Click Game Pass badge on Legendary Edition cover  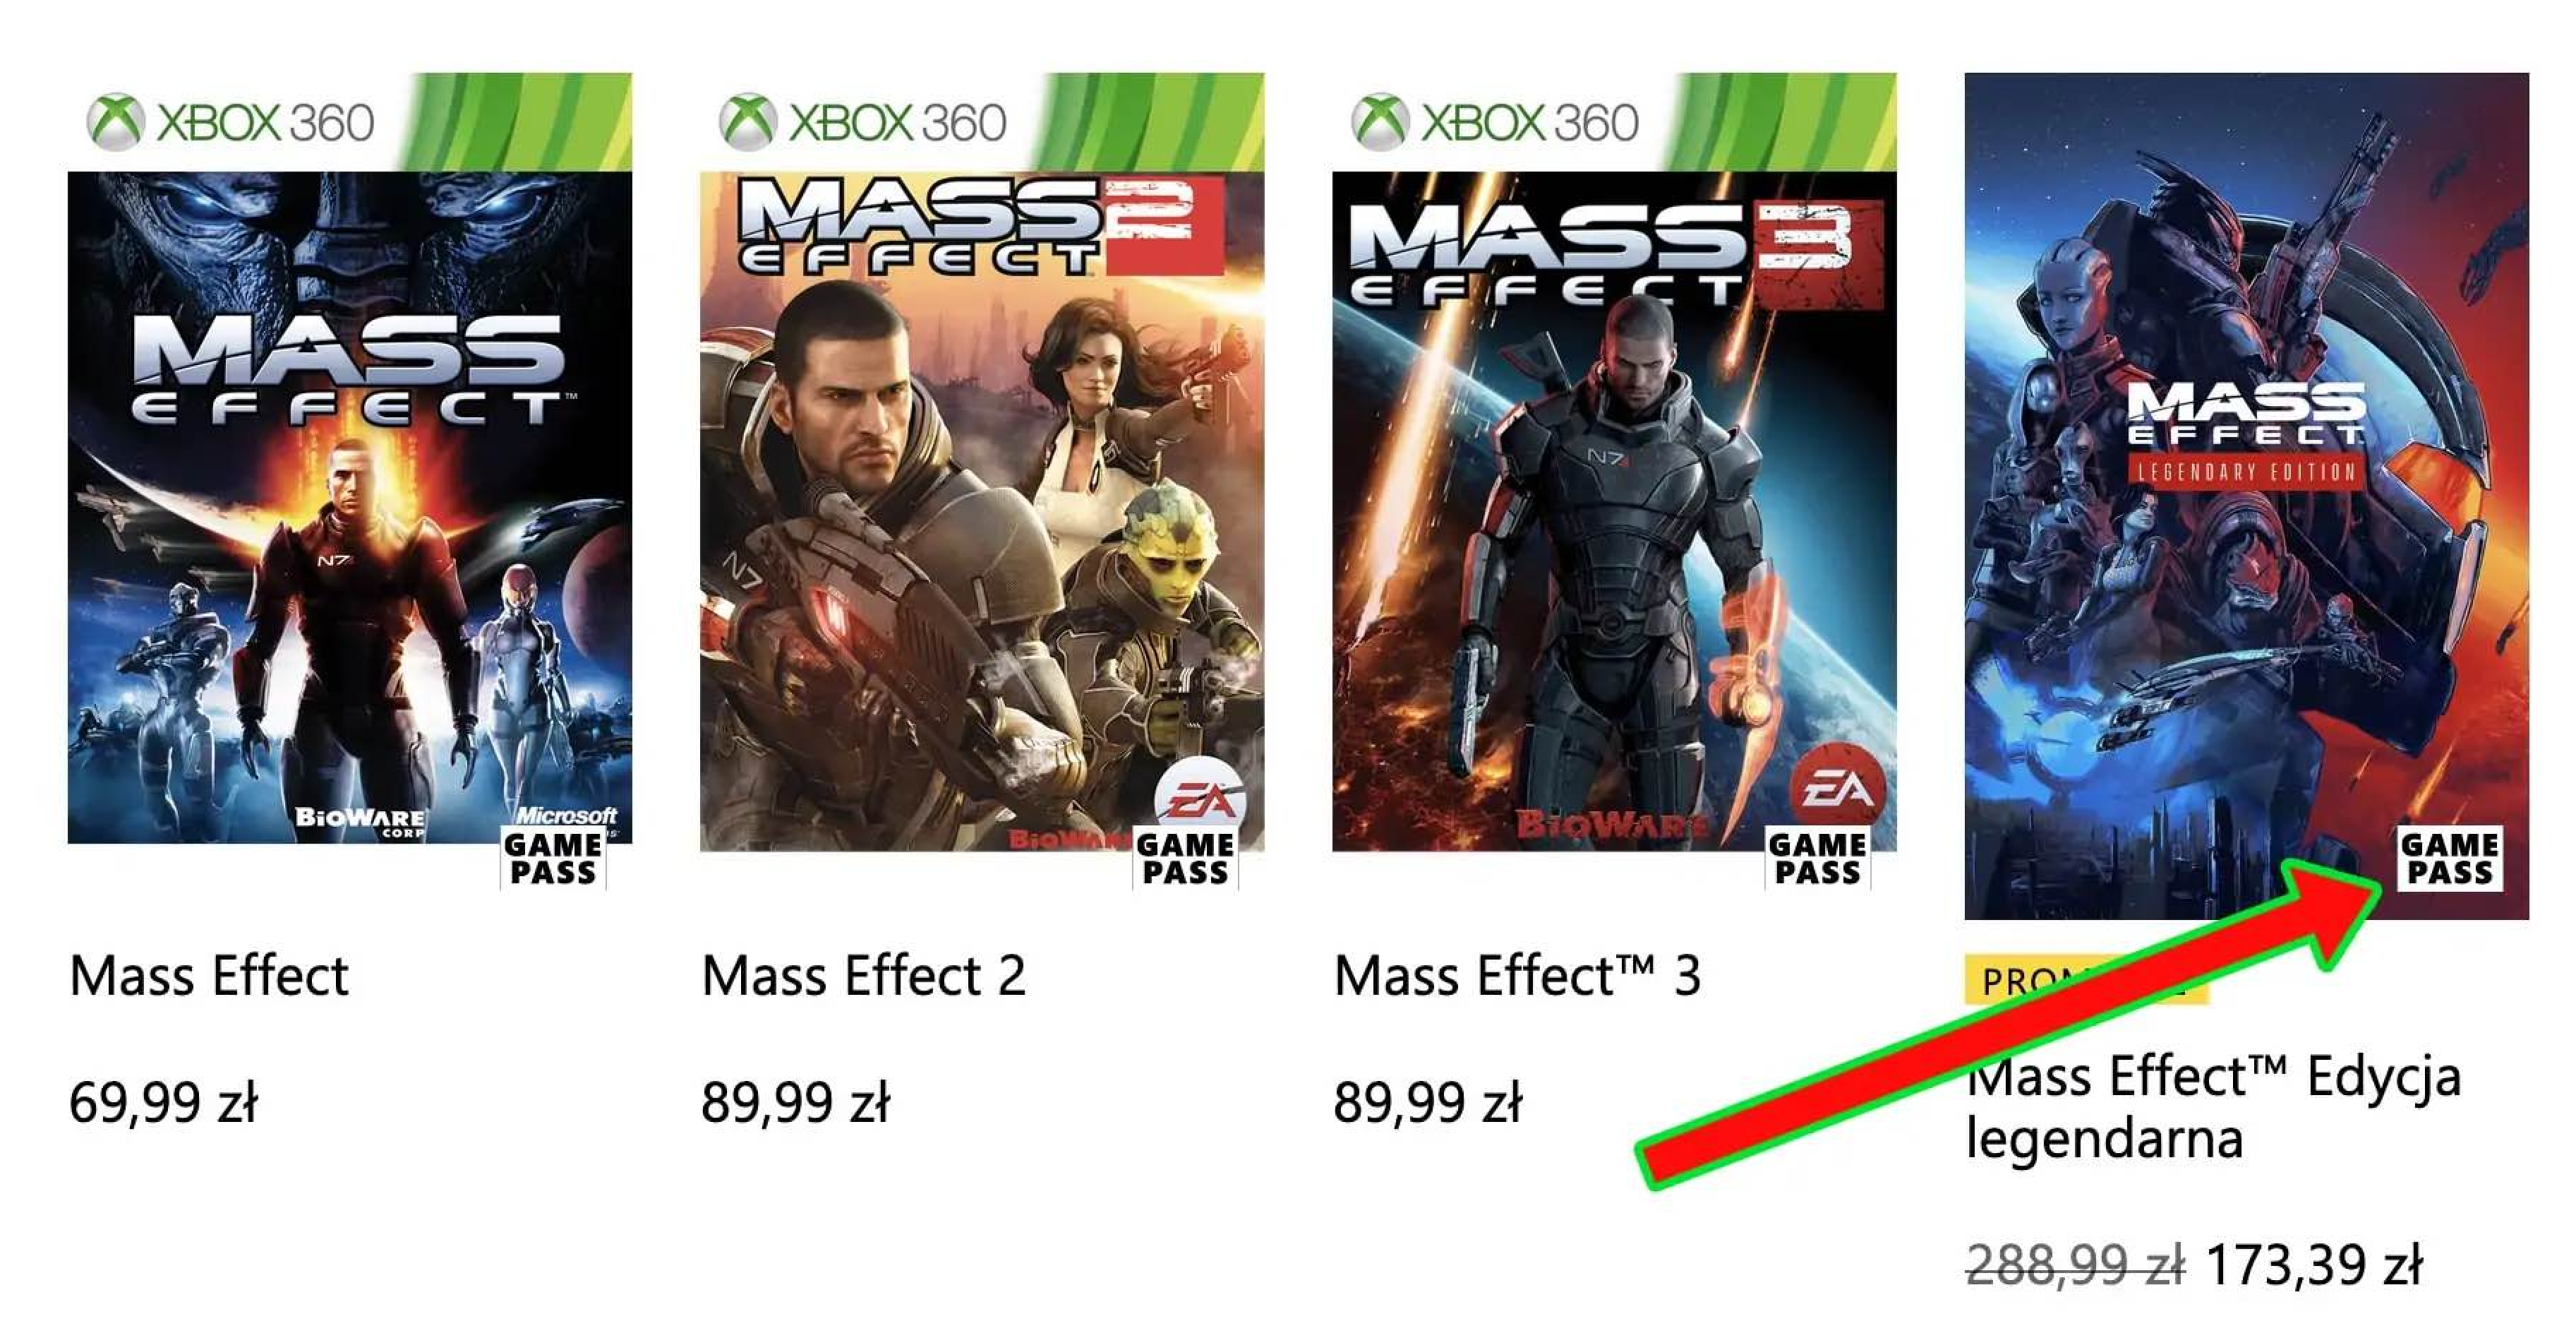pos(2449,859)
